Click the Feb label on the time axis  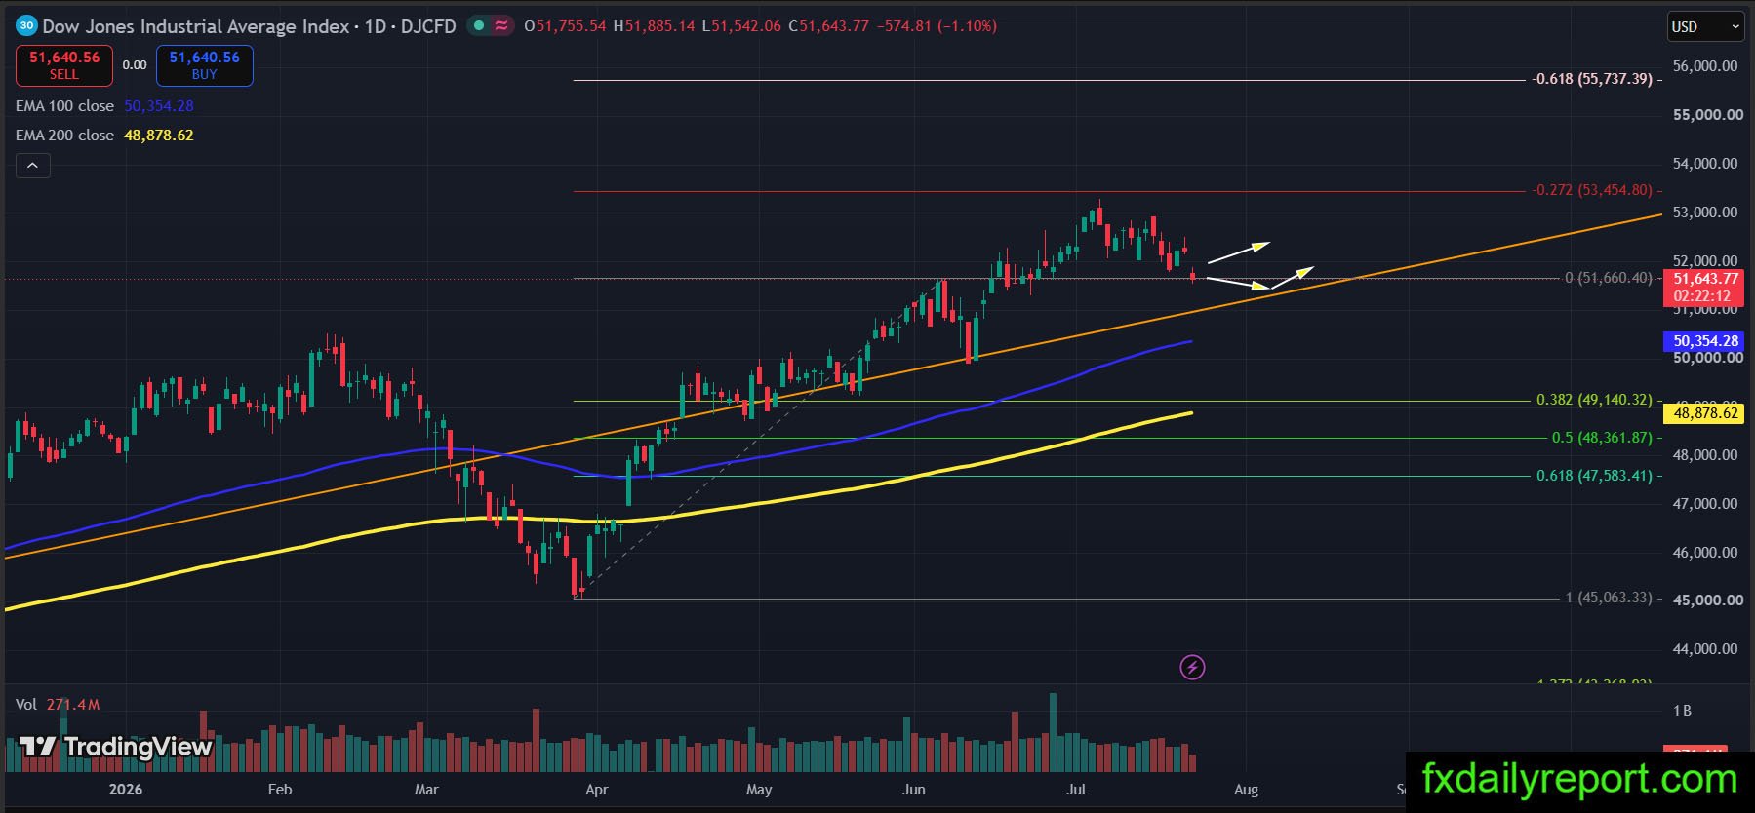click(280, 790)
